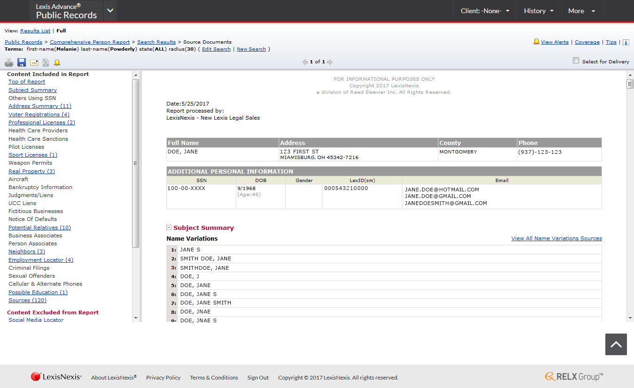Image resolution: width=634 pixels, height=388 pixels.
Task: Open the More menu
Action: pyautogui.click(x=581, y=11)
